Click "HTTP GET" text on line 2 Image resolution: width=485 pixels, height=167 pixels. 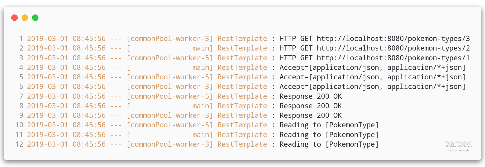pyautogui.click(x=296, y=48)
